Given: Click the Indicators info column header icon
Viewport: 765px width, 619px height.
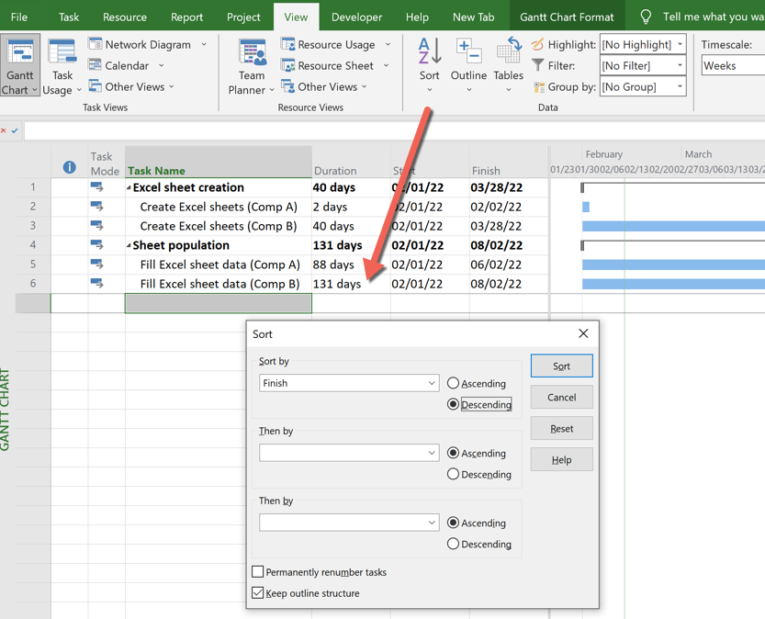Looking at the screenshot, I should point(69,167).
